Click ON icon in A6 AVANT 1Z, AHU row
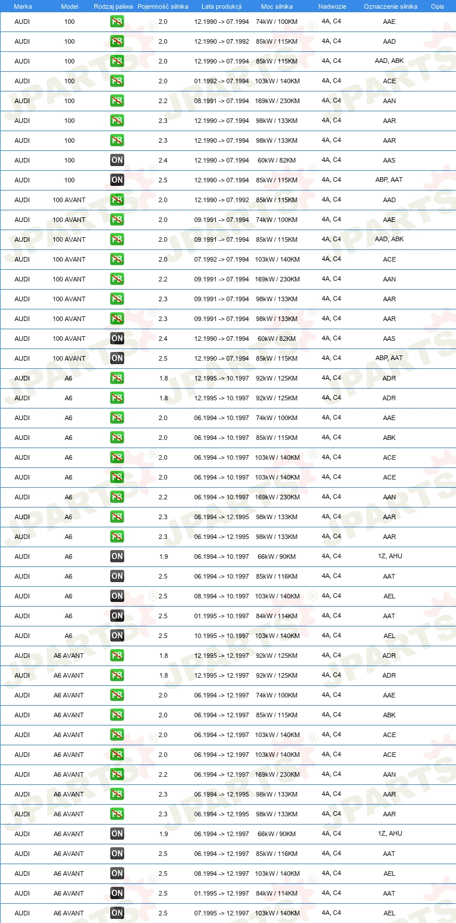 [117, 834]
